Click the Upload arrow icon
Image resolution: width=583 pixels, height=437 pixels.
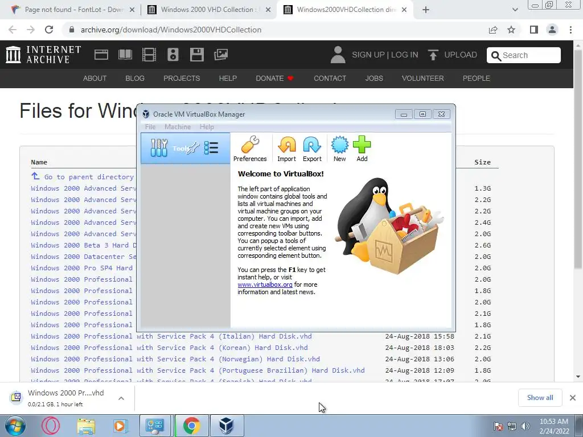433,55
